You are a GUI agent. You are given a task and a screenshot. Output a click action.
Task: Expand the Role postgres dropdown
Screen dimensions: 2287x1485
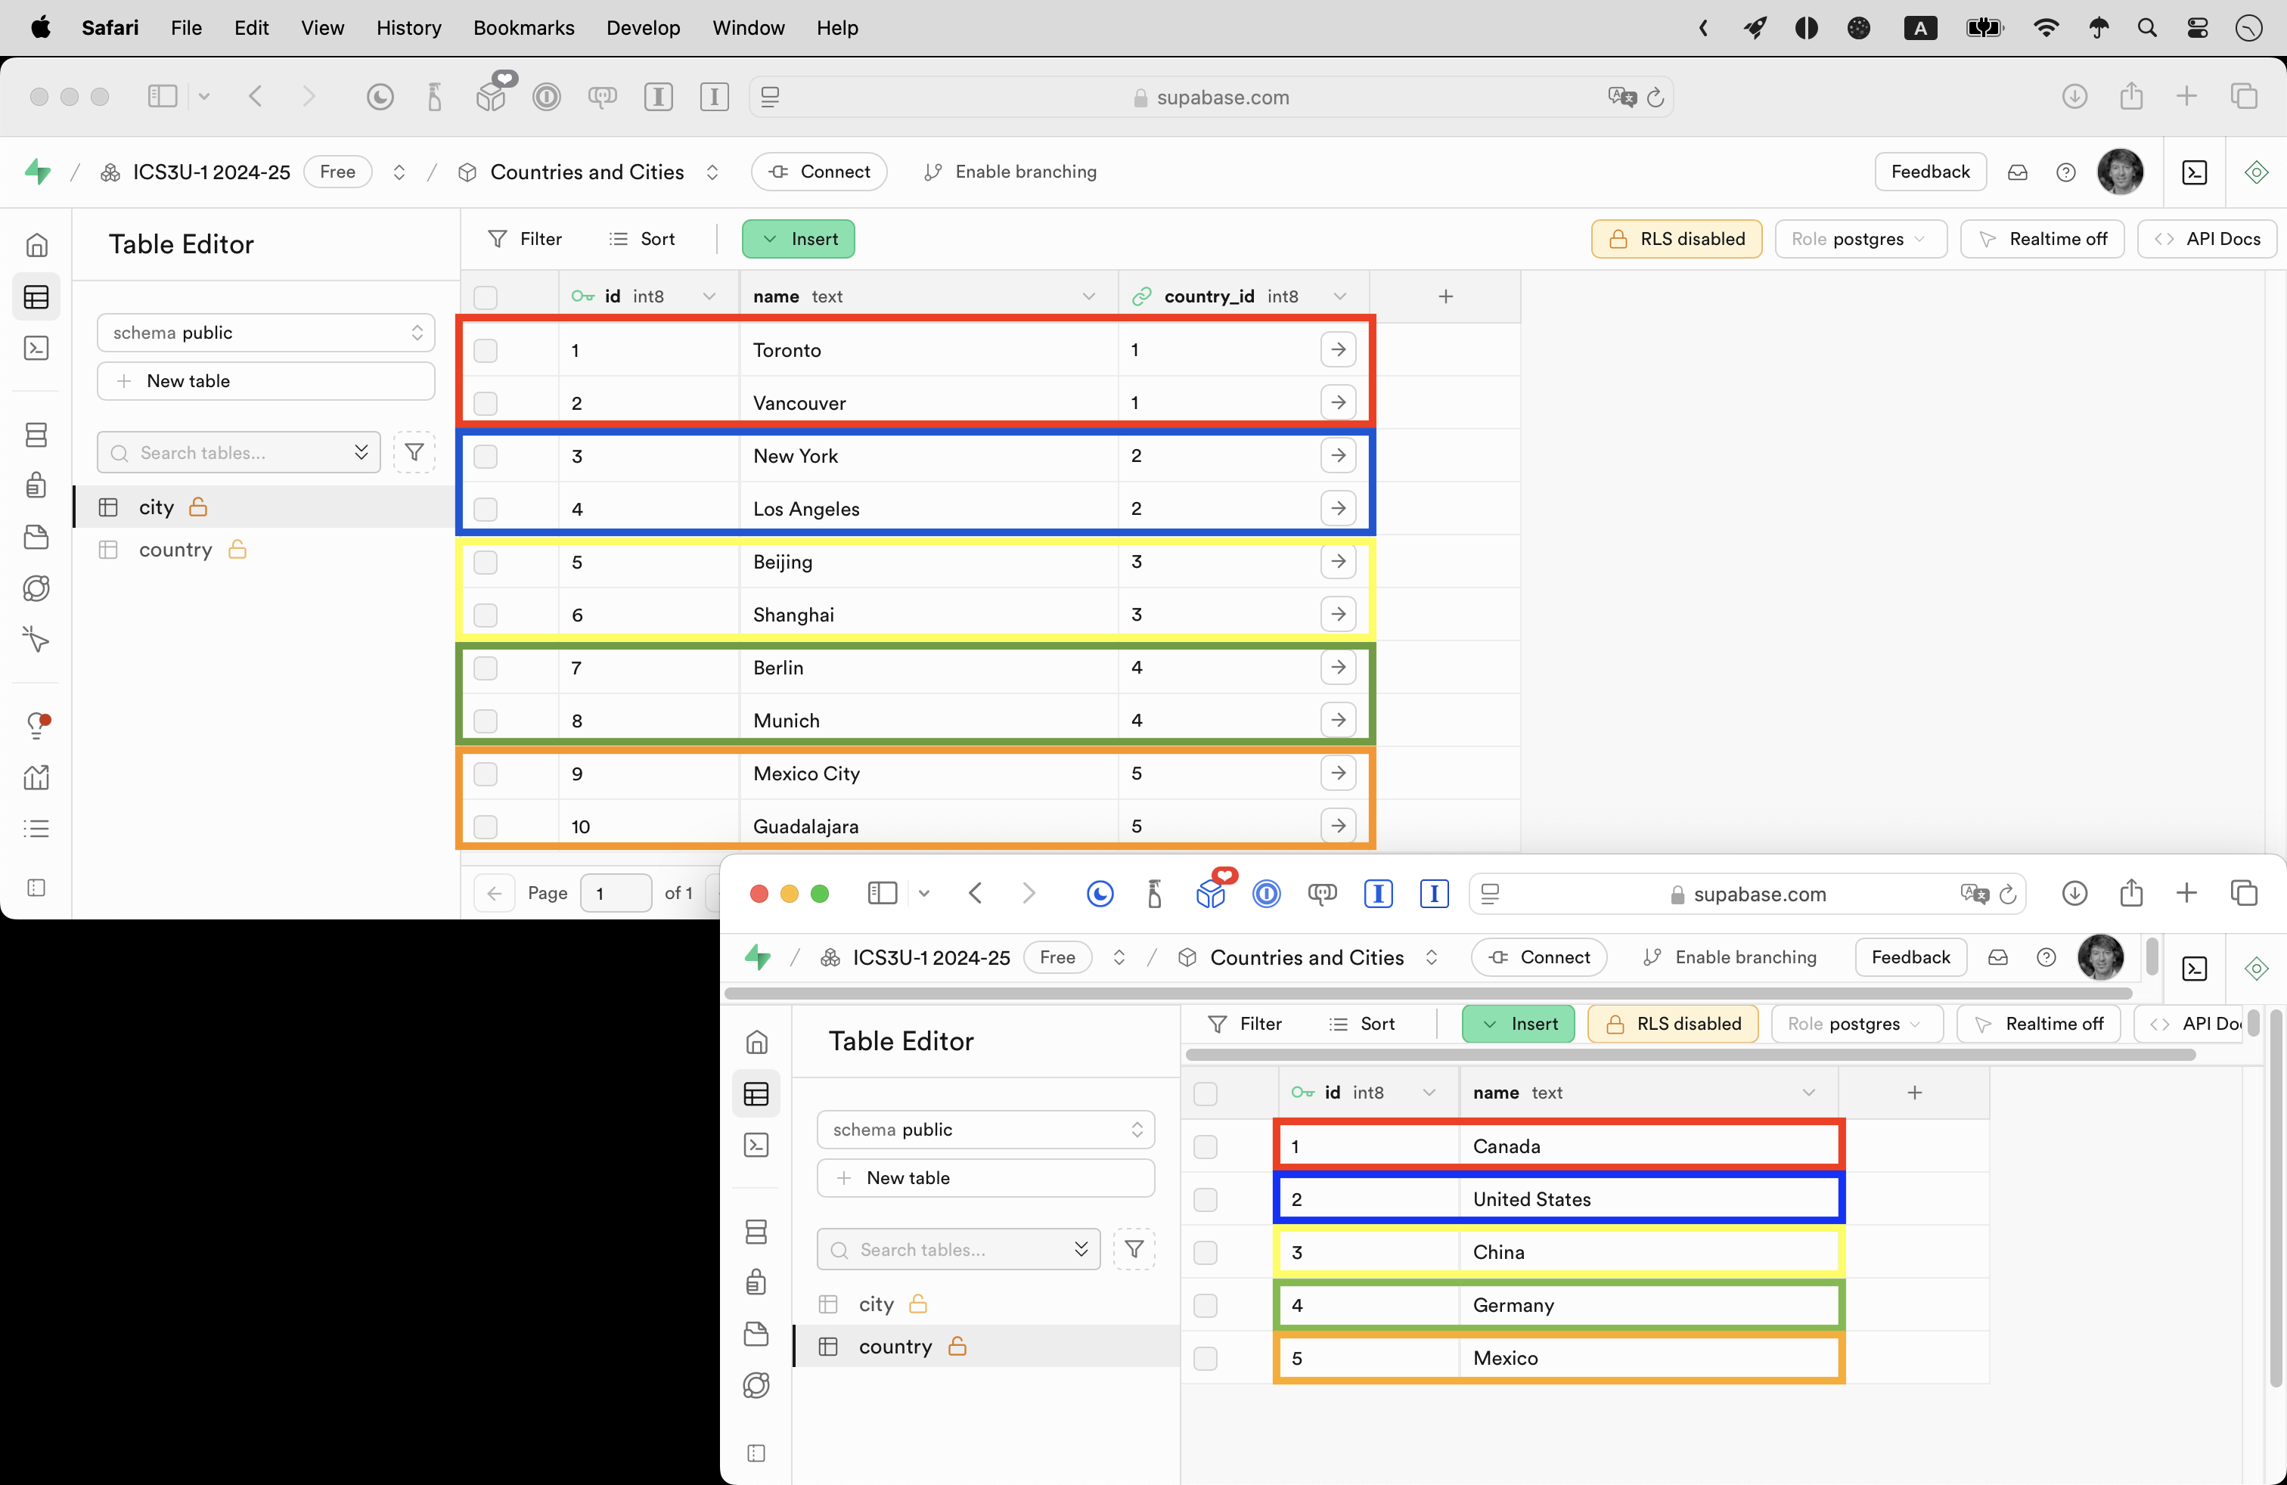(1860, 239)
